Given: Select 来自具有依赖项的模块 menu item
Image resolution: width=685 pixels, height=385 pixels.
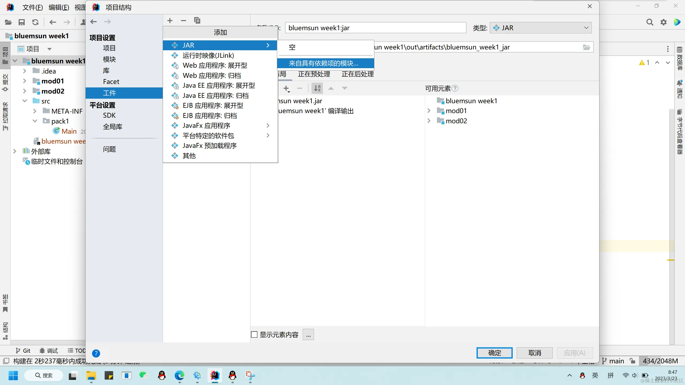Looking at the screenshot, I should coord(323,63).
